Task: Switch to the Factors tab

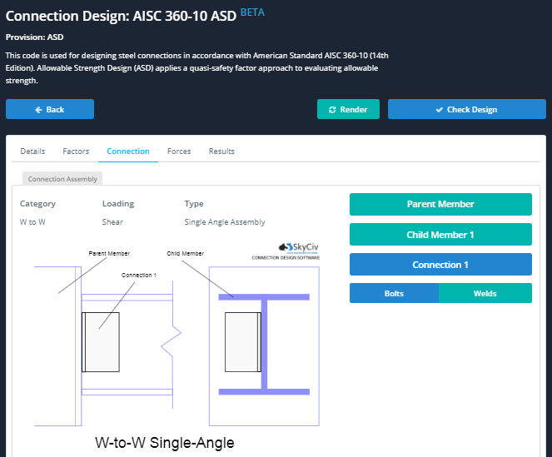Action: (x=76, y=152)
